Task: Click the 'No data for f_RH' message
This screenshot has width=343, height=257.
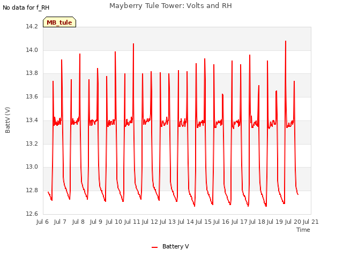Action: coord(26,7)
